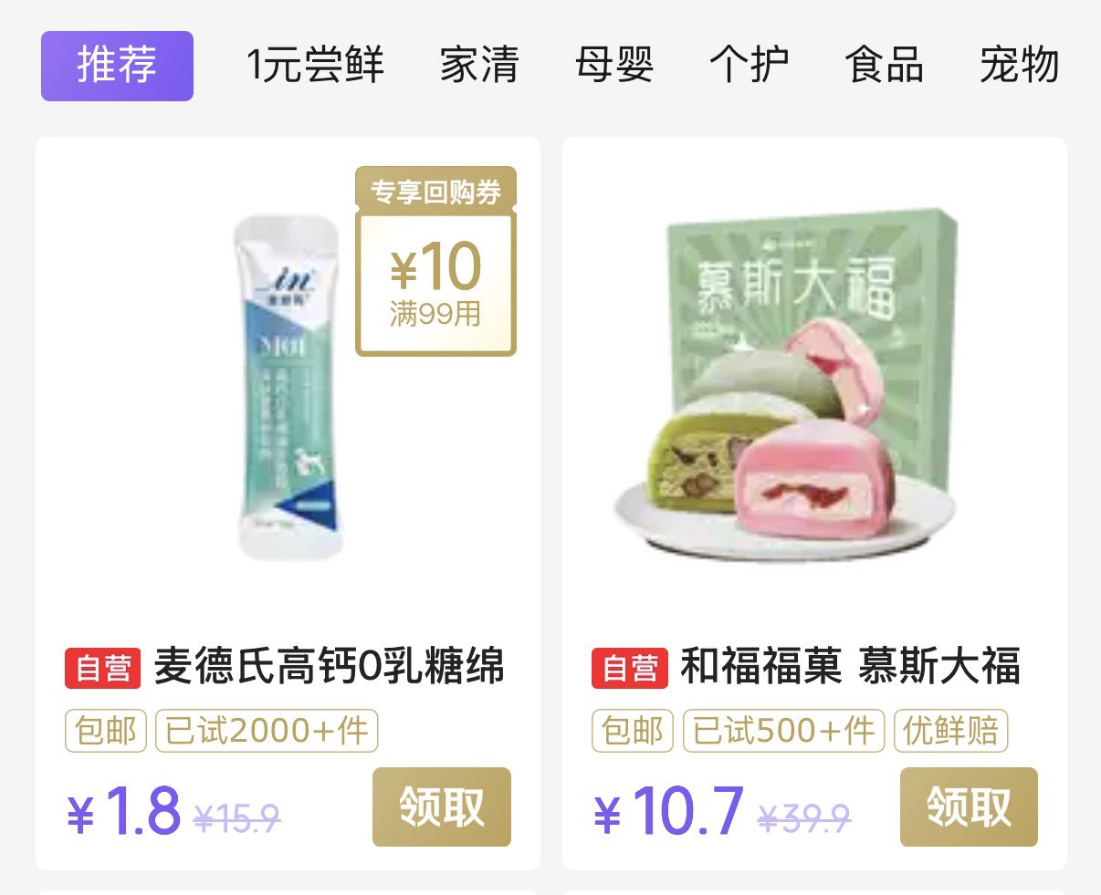This screenshot has width=1101, height=895.
Task: Click the 自营 badge on 和福福菓 item
Action: coord(630,668)
